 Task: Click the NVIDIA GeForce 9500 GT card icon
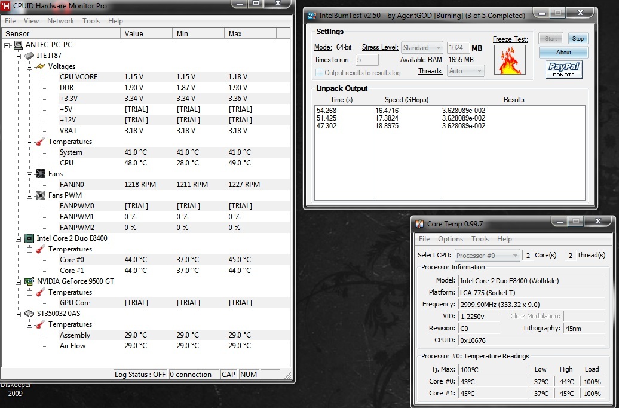point(30,281)
